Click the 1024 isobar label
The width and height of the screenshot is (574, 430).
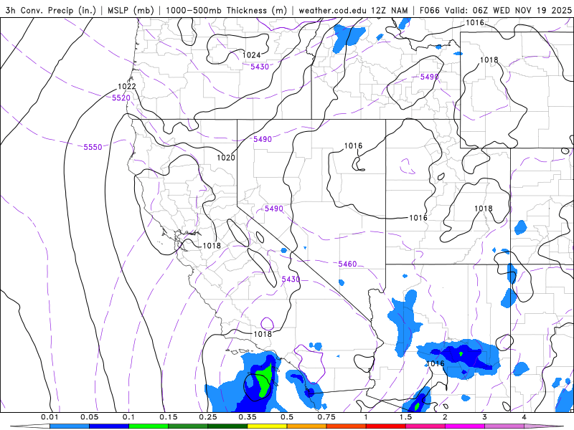[x=252, y=55]
